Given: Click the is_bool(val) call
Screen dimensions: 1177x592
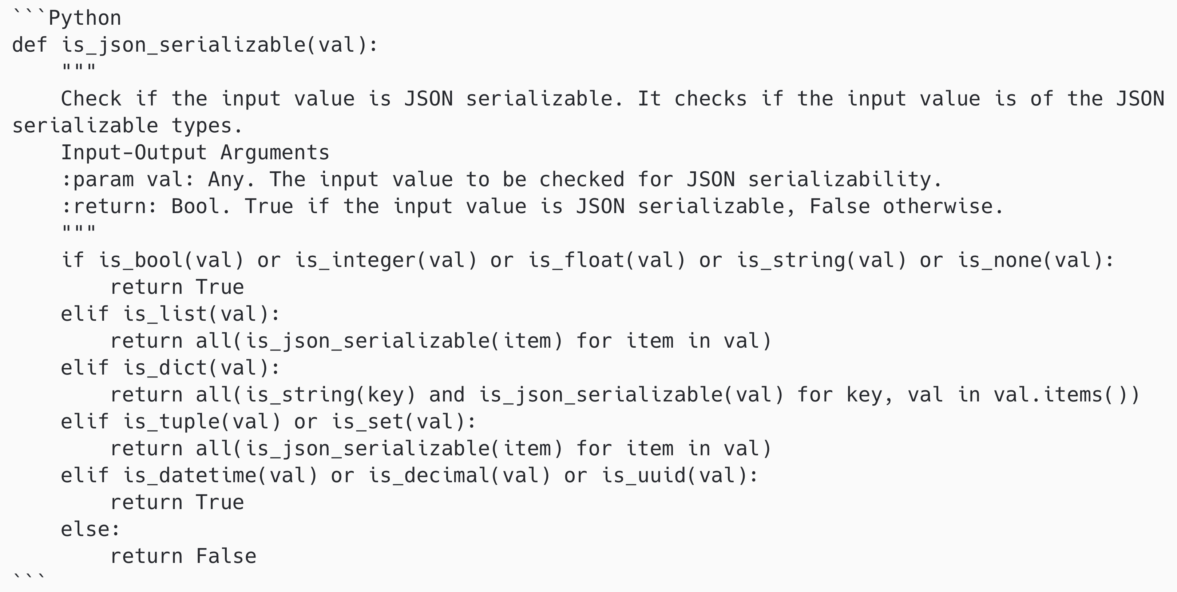Looking at the screenshot, I should pos(171,260).
